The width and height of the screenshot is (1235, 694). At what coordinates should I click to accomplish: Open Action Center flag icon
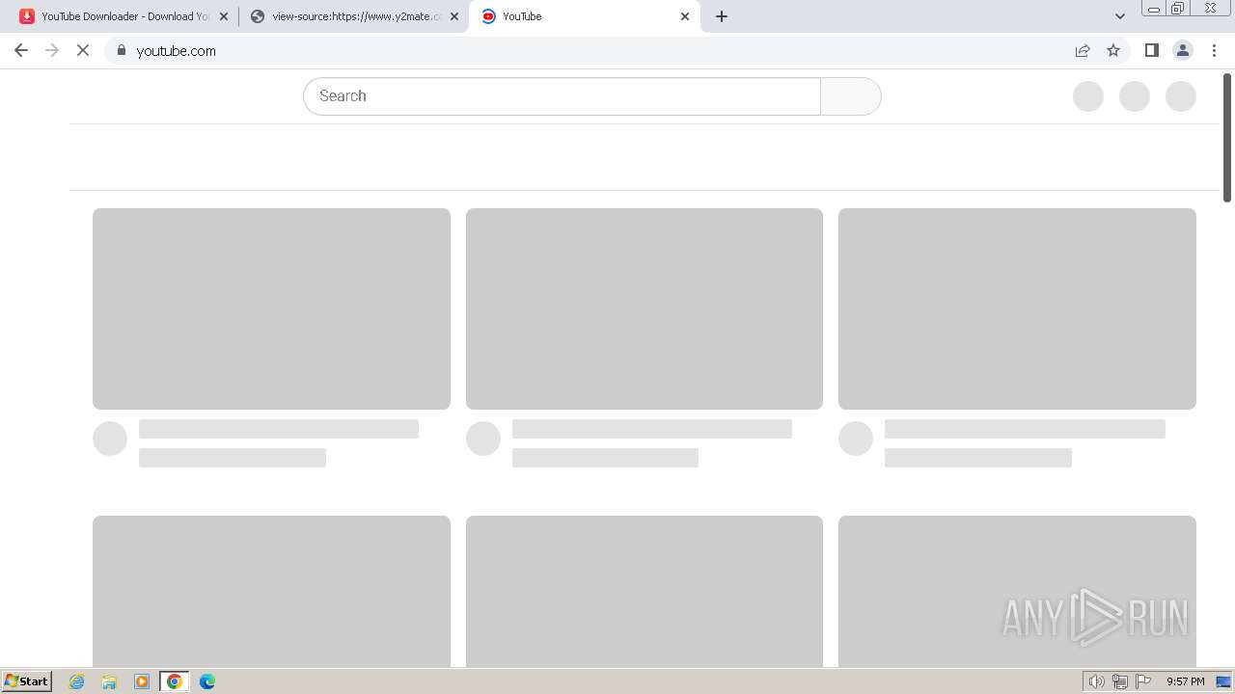pos(1143,681)
